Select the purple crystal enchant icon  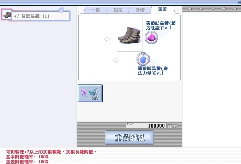(x=151, y=37)
